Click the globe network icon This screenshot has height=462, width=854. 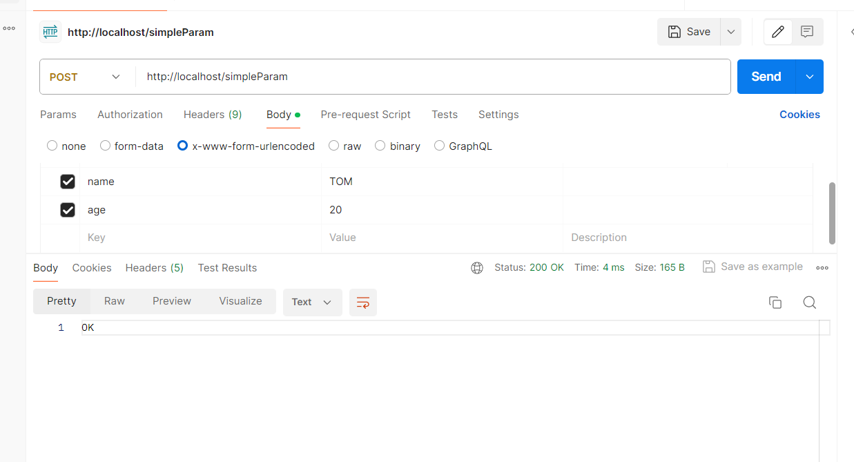click(477, 268)
